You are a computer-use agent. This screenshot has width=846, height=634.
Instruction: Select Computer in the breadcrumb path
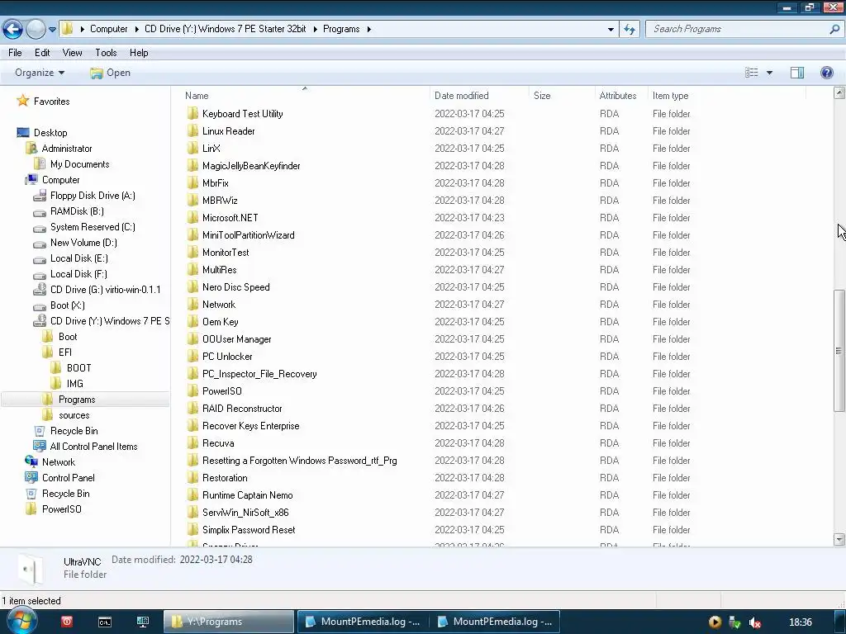coord(109,29)
